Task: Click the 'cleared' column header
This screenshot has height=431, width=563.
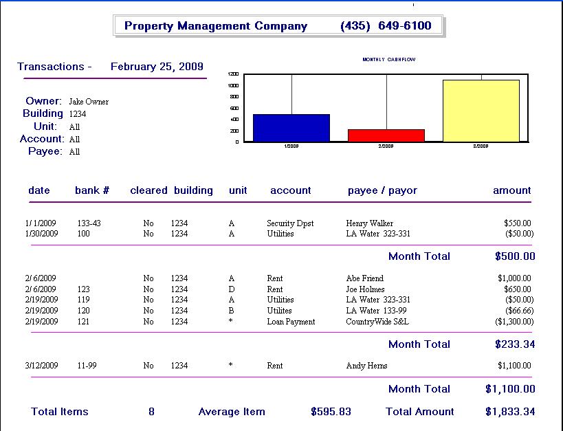Action: (148, 190)
